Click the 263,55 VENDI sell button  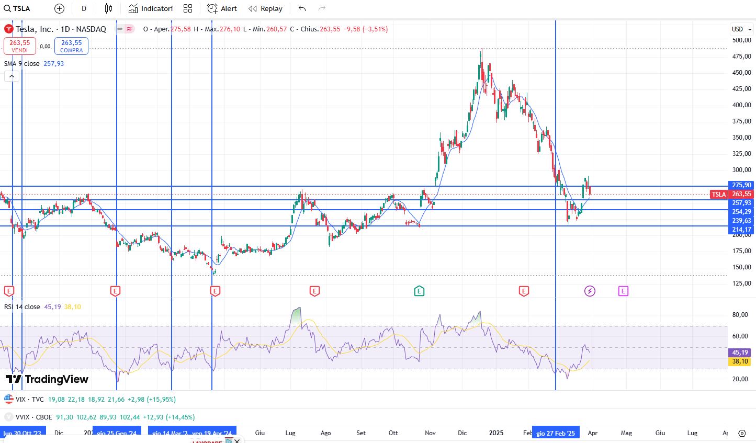(20, 46)
